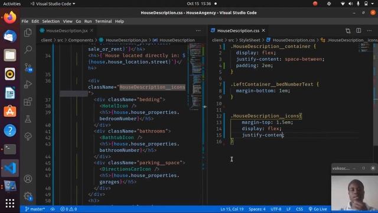Close the HouseDescription.jsx tab
Viewport: 378px width, 213px height.
[x=92, y=30]
